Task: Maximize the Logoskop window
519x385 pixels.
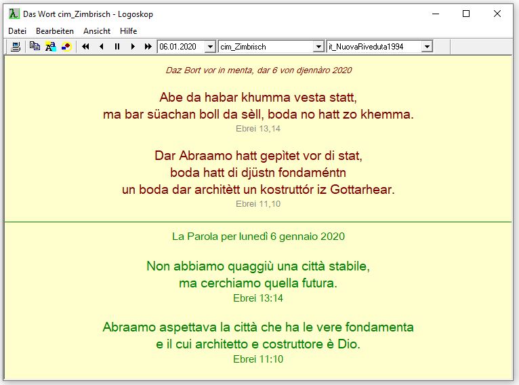Action: pyautogui.click(x=466, y=14)
